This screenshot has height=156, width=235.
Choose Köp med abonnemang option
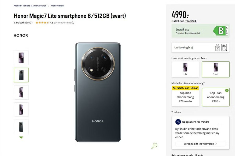coord(185,97)
